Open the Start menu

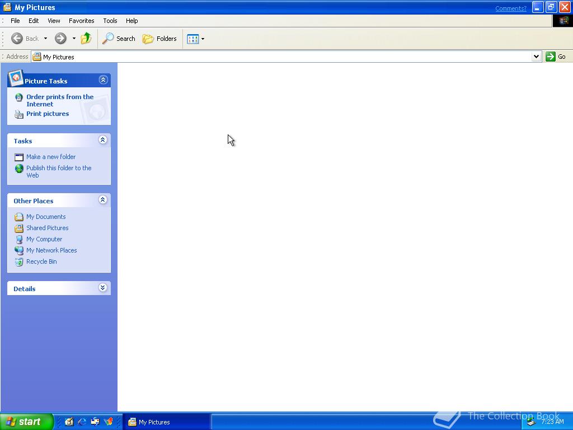coord(26,422)
